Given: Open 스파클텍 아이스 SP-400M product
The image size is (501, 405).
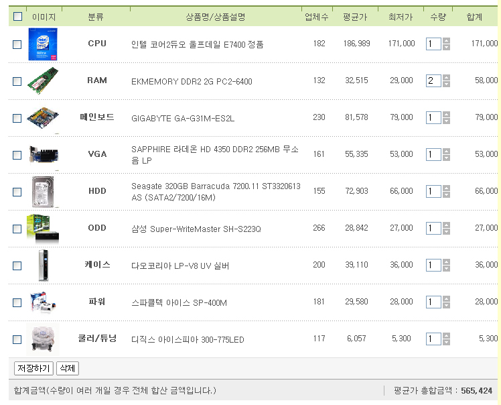Looking at the screenshot, I should (179, 302).
